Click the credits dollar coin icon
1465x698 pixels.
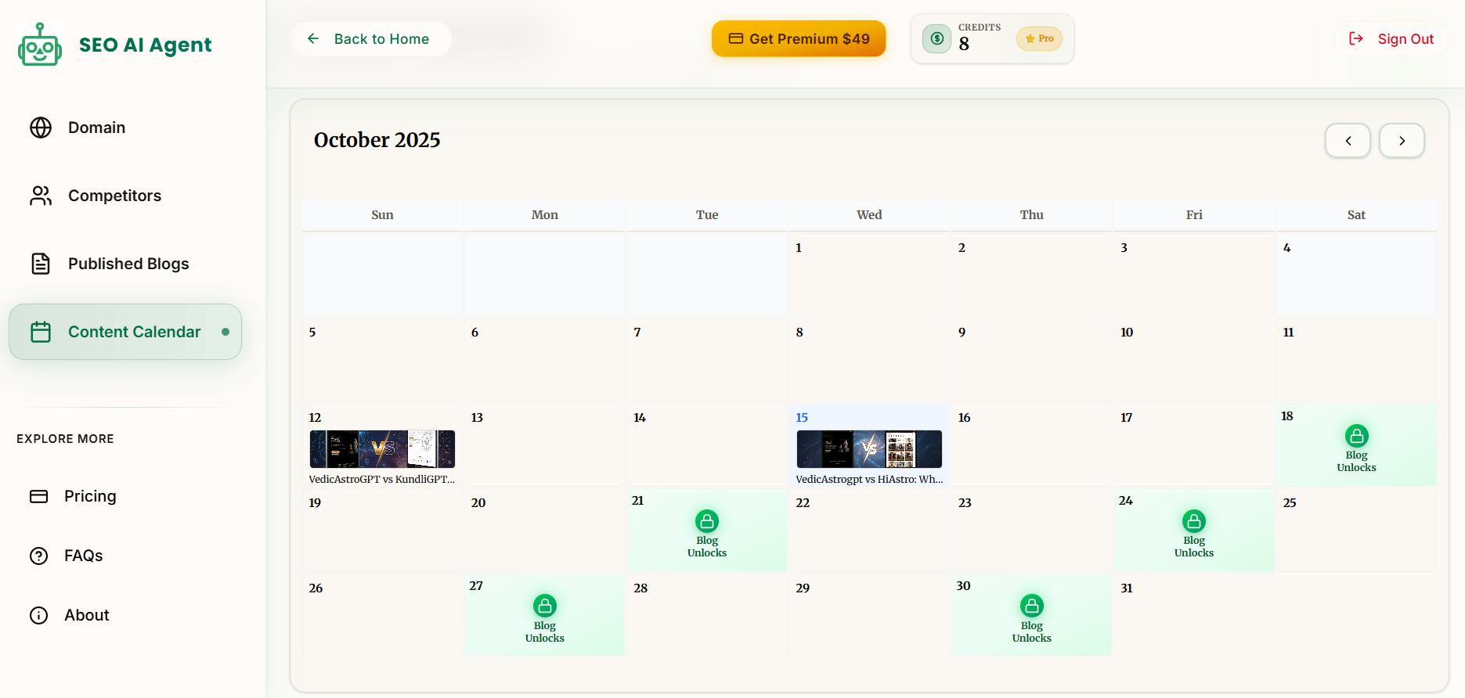pos(936,38)
